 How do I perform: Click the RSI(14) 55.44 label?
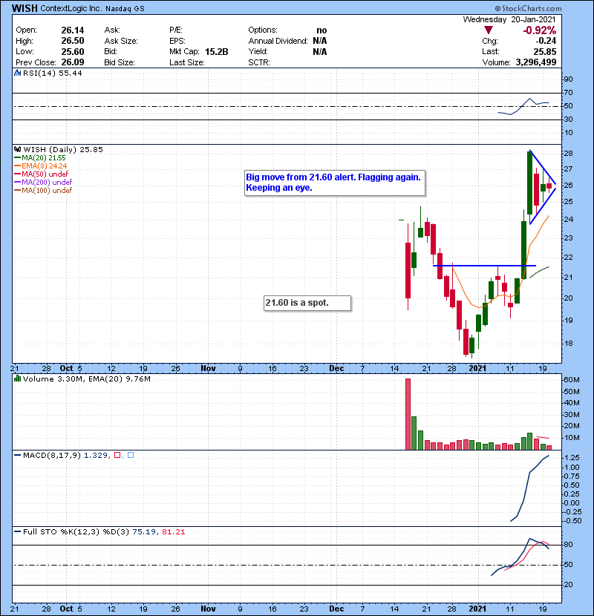click(52, 73)
